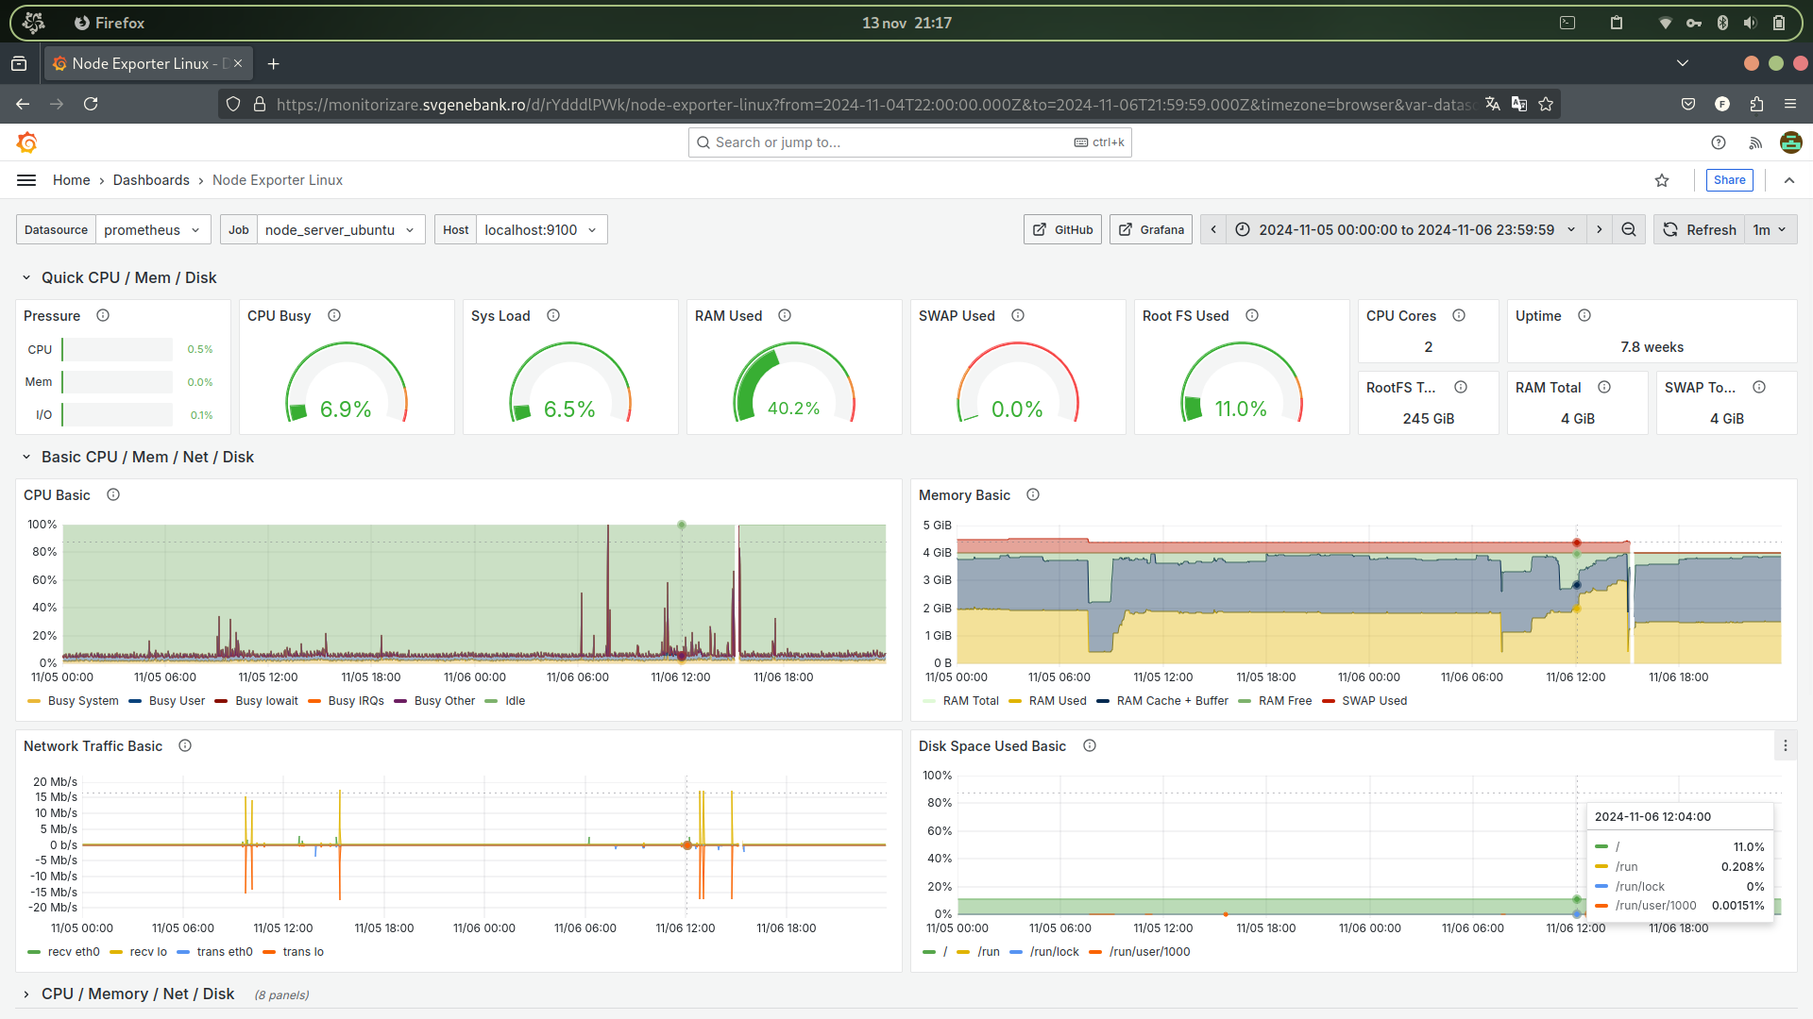The width and height of the screenshot is (1813, 1019).
Task: Close the Node Exporter Linux tab
Action: pyautogui.click(x=238, y=63)
